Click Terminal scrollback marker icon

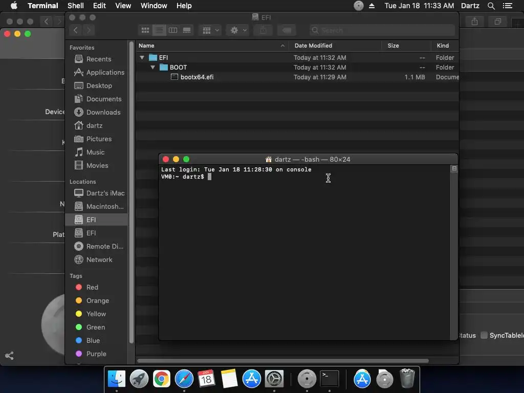454,169
